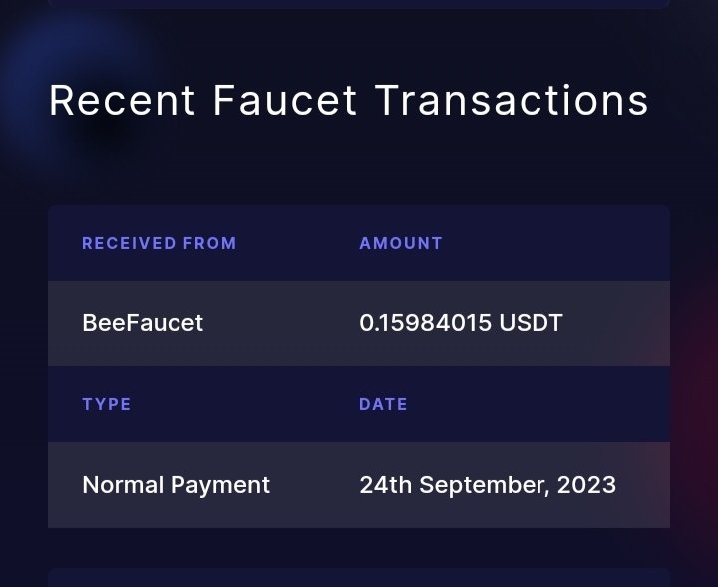Select the TYPE column header
This screenshot has height=587, width=718.
(x=107, y=404)
